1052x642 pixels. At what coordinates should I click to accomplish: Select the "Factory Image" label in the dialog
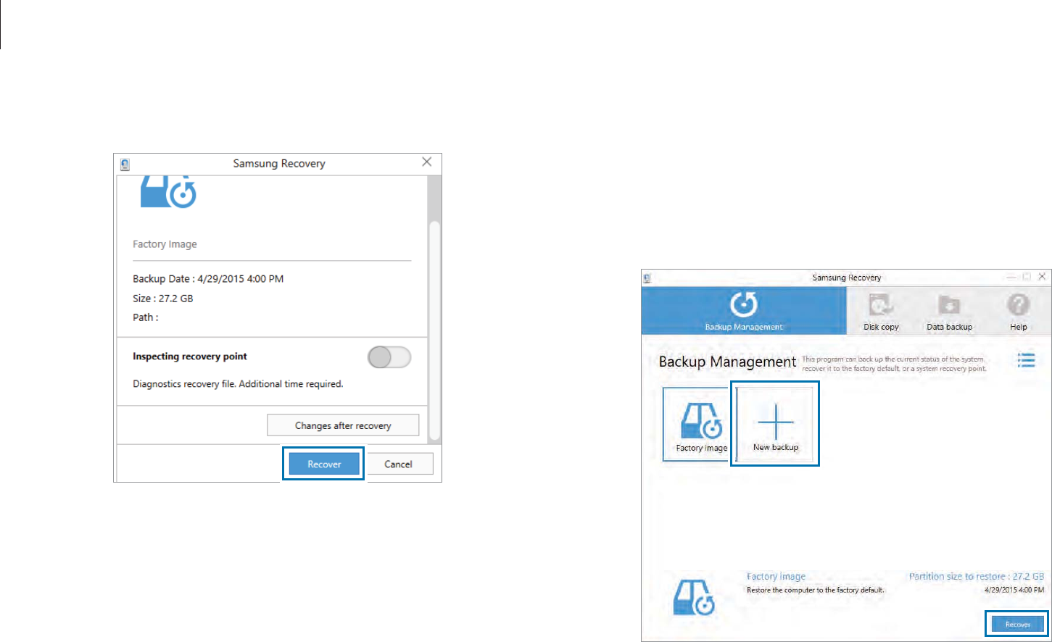click(x=165, y=244)
